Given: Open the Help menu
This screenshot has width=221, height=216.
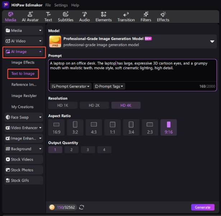Looking at the screenshot, I should click(x=75, y=5).
